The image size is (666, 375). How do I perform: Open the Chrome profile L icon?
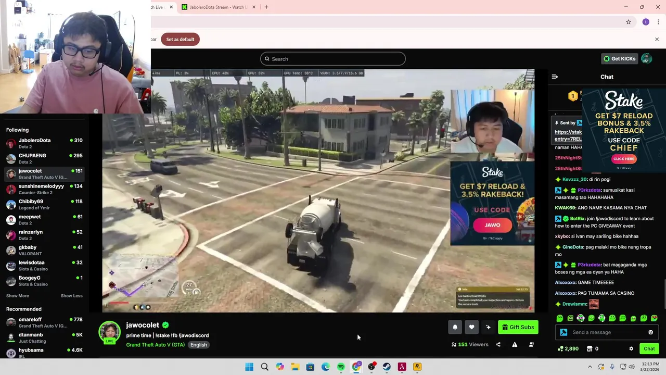tap(646, 22)
